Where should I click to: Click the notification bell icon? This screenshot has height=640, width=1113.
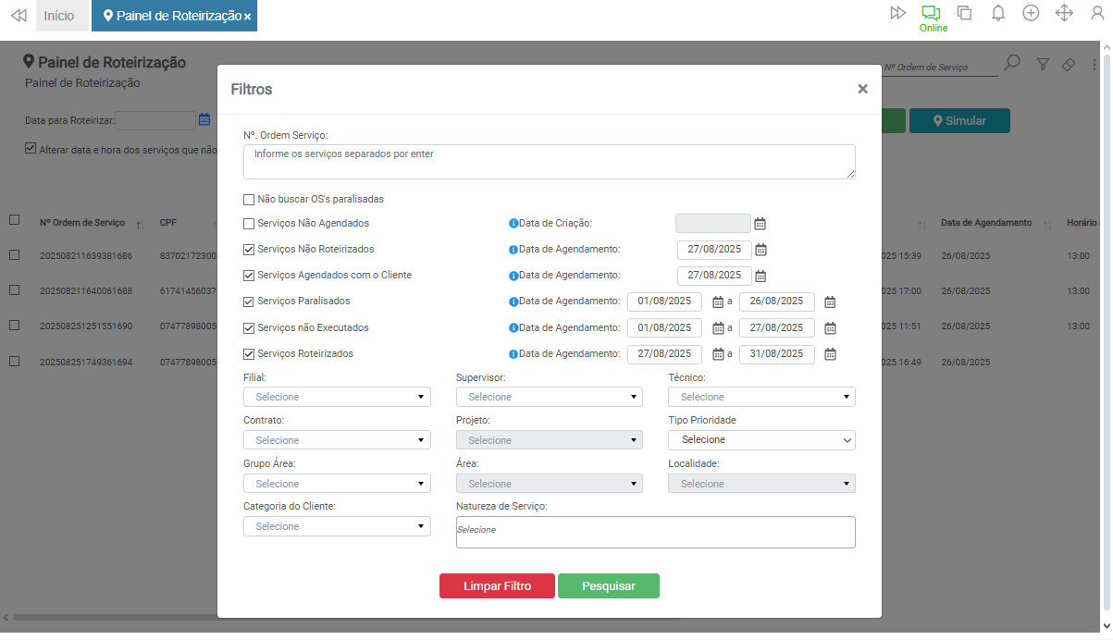[998, 13]
